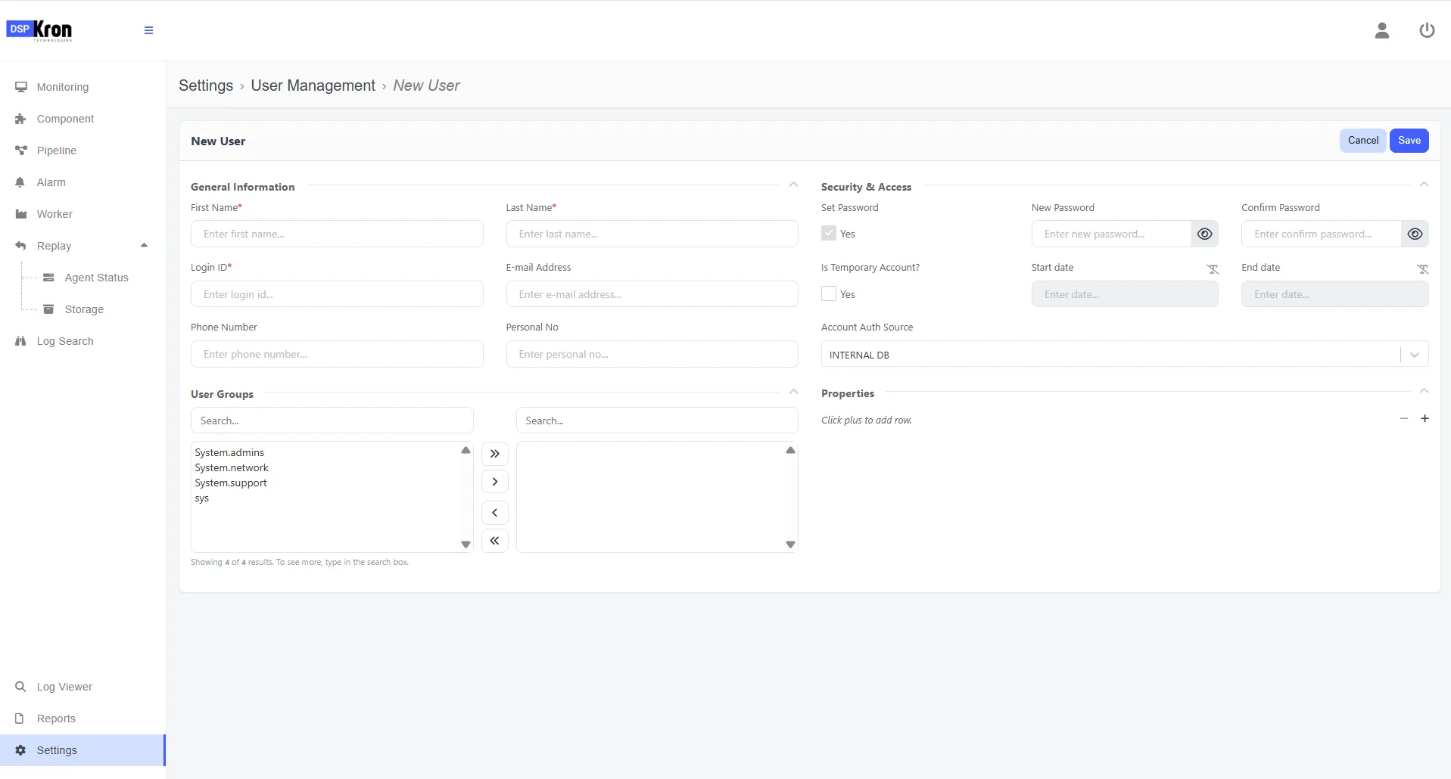Screen dimensions: 1451x779
Task: Move all groups right with double-arrow button
Action: 495,454
